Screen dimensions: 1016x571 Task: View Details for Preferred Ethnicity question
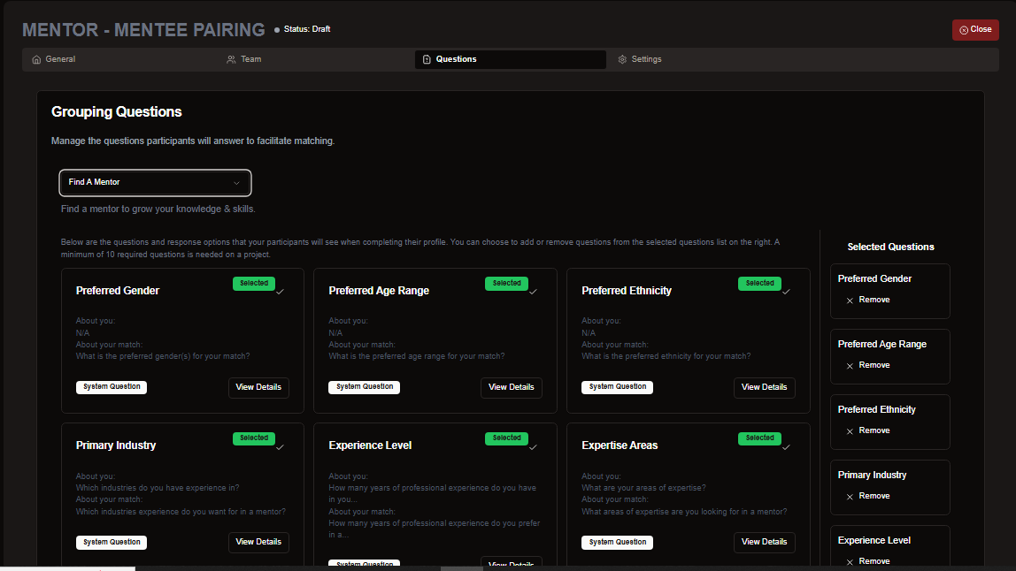pyautogui.click(x=764, y=387)
